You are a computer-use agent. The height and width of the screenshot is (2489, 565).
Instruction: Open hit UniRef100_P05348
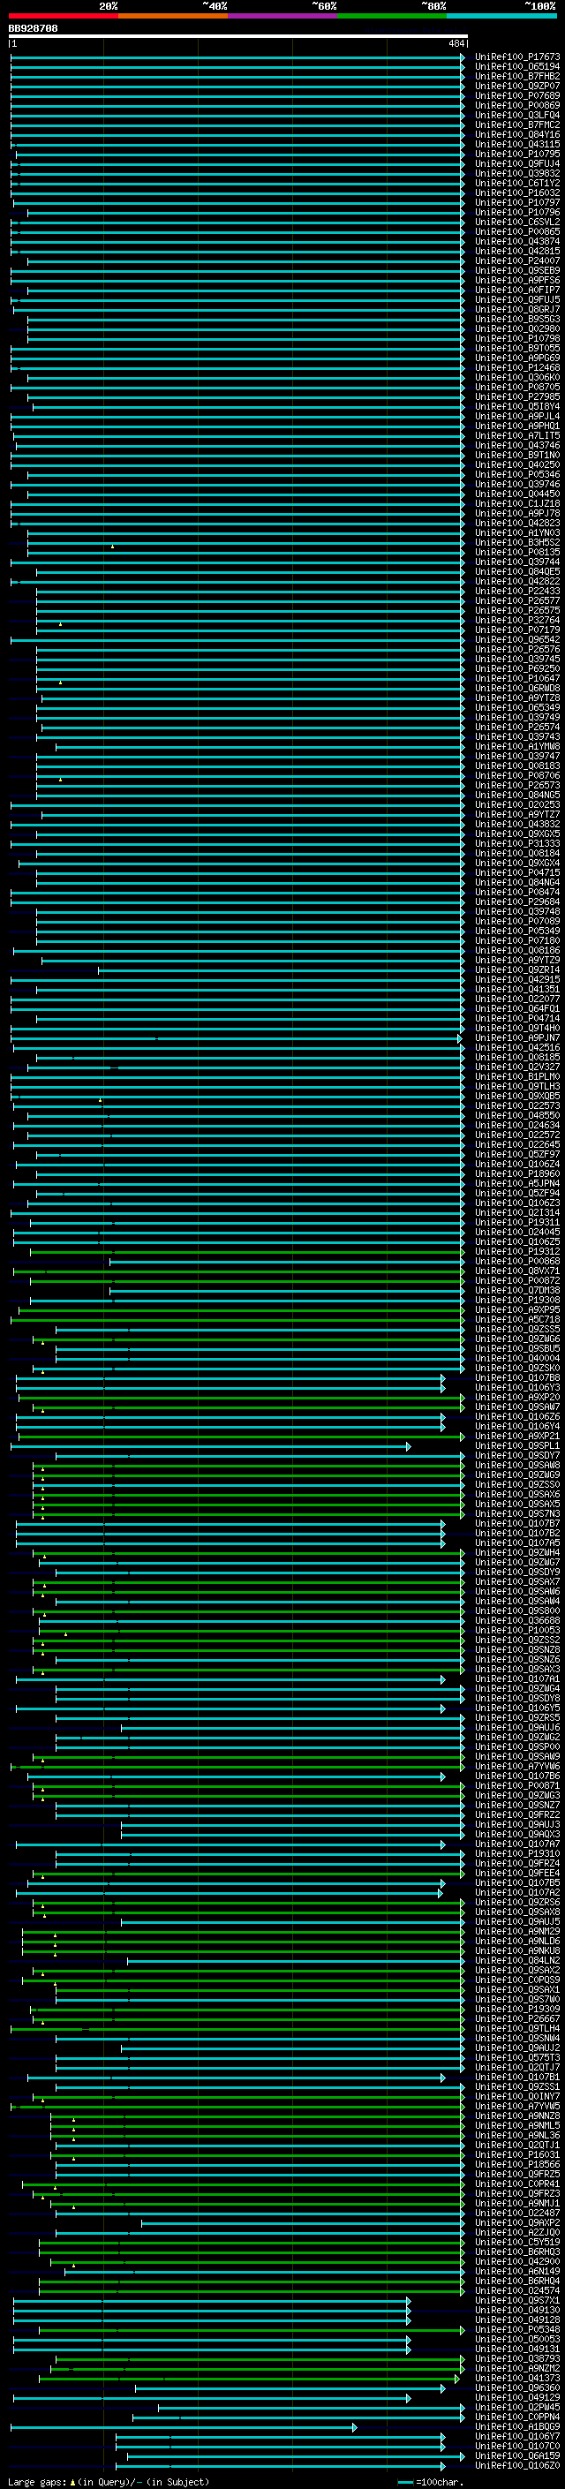click(517, 2328)
